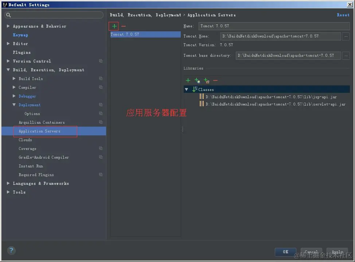Open the Clouds settings page
The height and width of the screenshot is (262, 355).
(25, 140)
